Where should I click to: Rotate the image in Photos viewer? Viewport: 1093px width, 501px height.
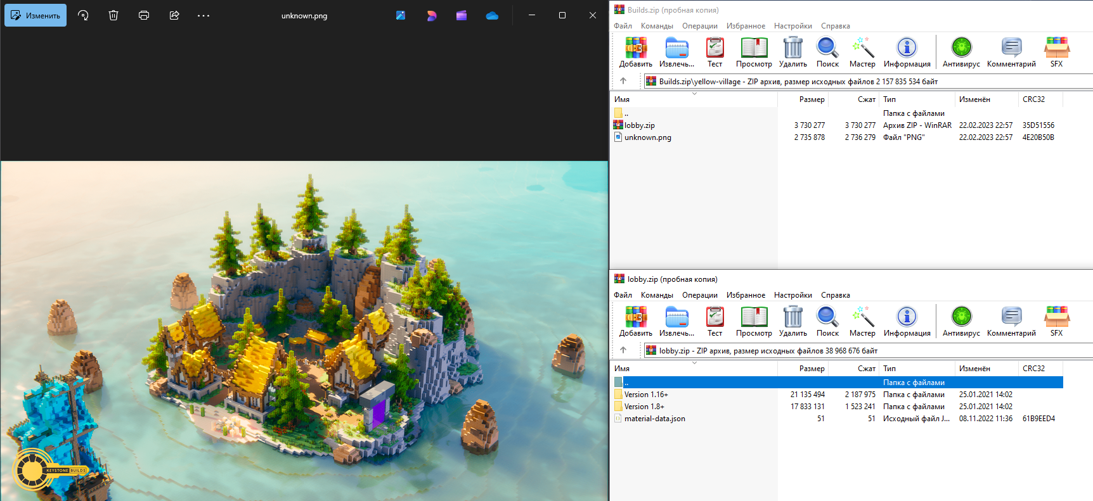coord(83,15)
